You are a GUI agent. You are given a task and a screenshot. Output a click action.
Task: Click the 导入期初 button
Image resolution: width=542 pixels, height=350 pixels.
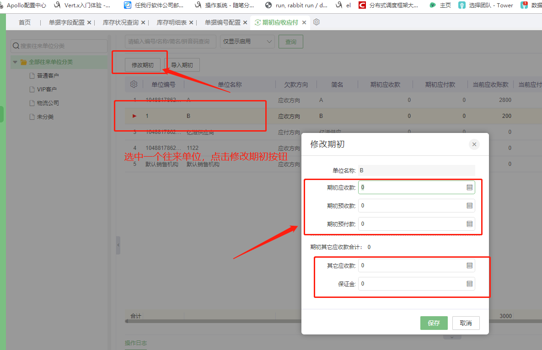tap(182, 65)
